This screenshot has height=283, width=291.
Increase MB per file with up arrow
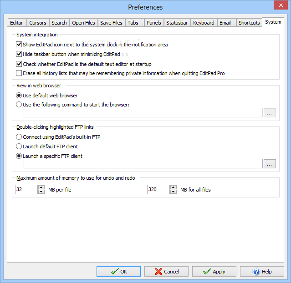[41, 187]
